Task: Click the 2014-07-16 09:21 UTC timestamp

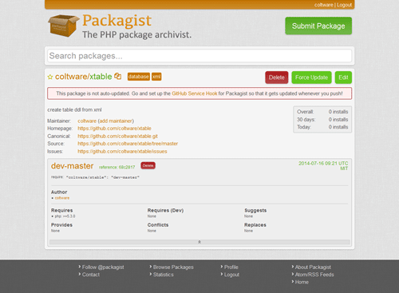Action: point(323,163)
